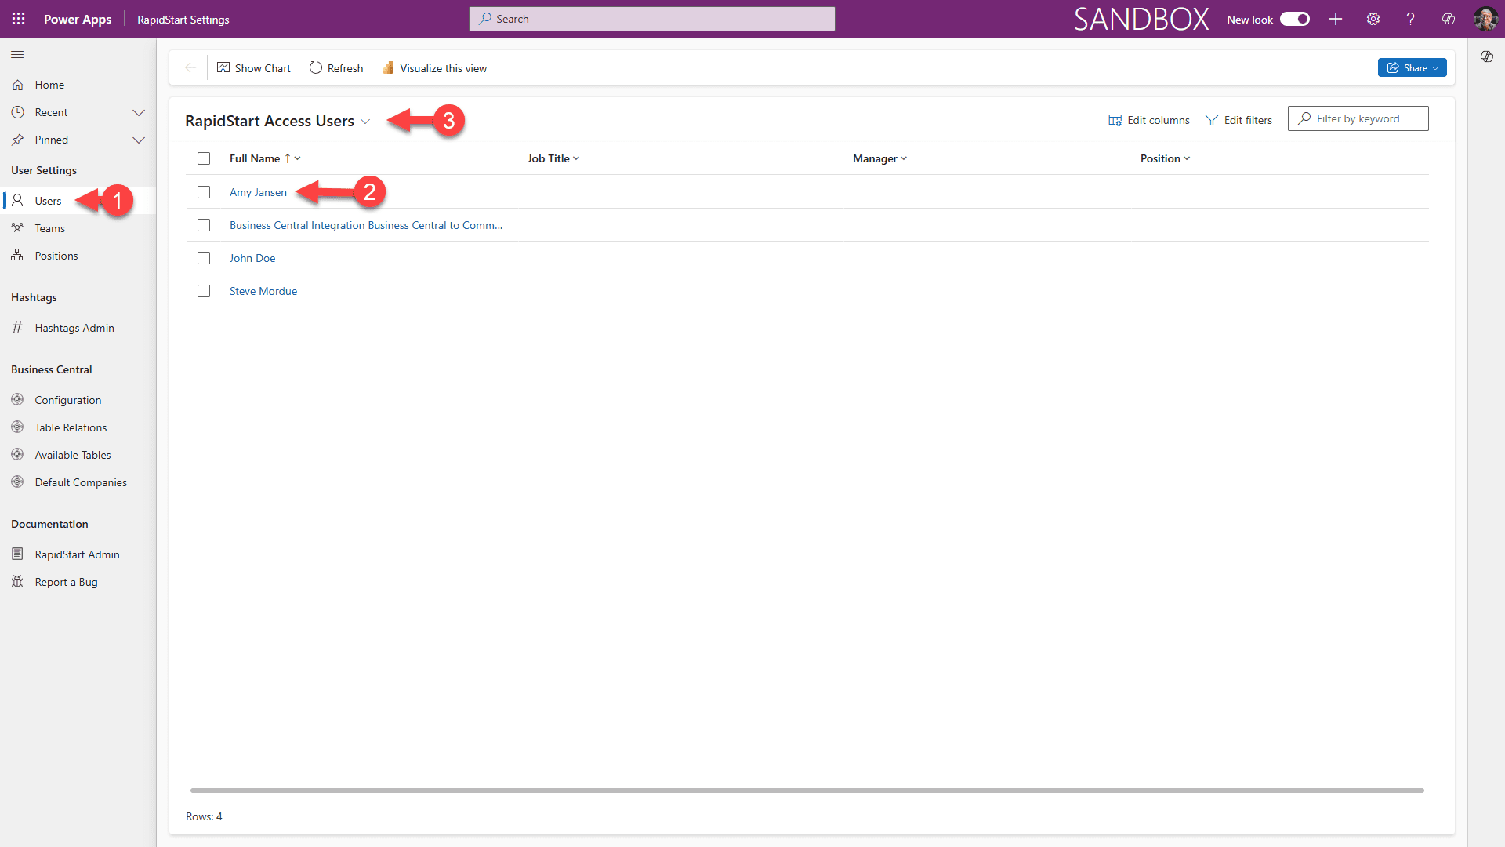Click inside the Filter by keyword box

point(1364,118)
